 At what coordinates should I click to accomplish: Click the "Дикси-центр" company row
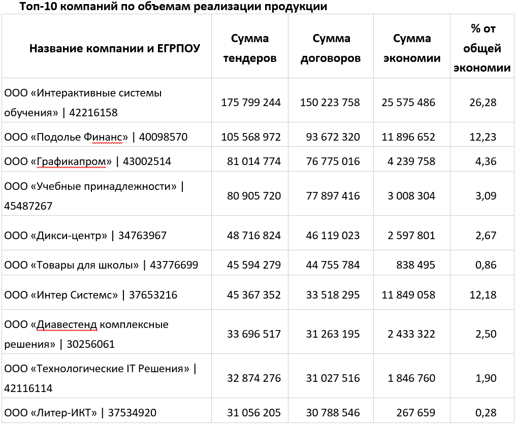coord(85,236)
